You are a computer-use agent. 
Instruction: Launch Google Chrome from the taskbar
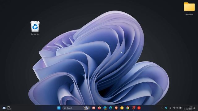point(128,108)
